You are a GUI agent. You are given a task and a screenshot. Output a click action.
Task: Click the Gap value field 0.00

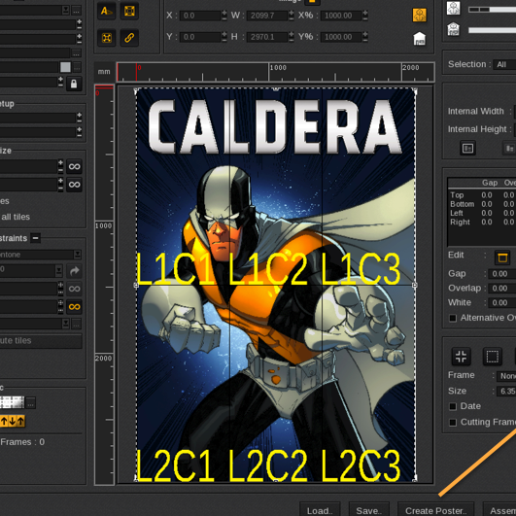coord(502,274)
